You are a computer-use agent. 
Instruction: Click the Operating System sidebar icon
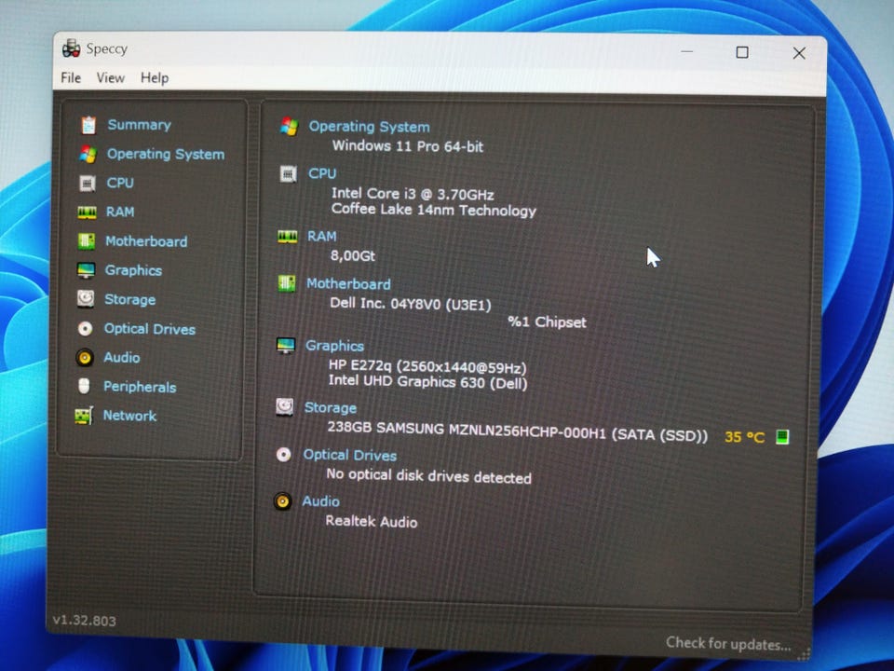pos(88,154)
